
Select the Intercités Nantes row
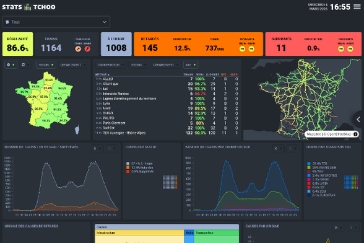pyautogui.click(x=167, y=94)
